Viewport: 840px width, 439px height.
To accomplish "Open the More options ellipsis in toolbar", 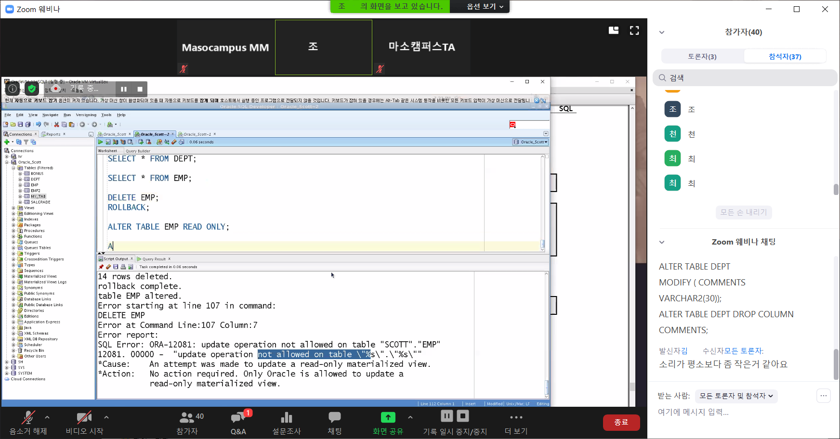I will 516,418.
